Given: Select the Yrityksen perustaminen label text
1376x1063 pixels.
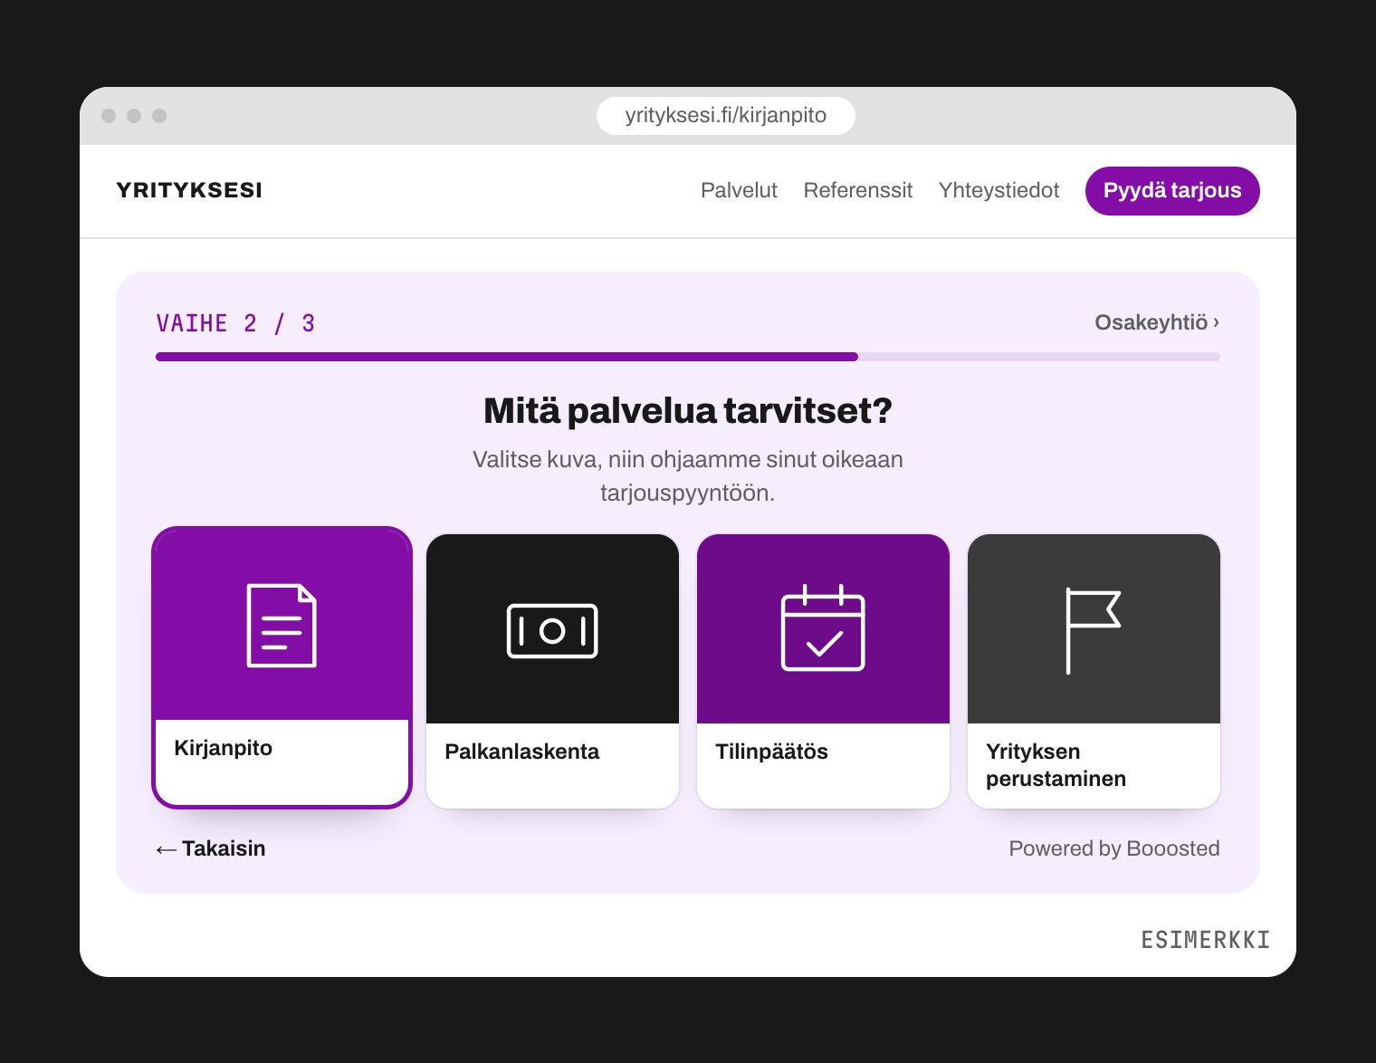Looking at the screenshot, I should (x=1056, y=765).
